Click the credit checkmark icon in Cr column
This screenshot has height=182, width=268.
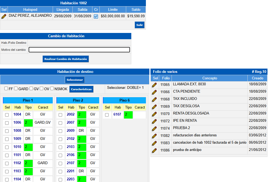click(96, 16)
